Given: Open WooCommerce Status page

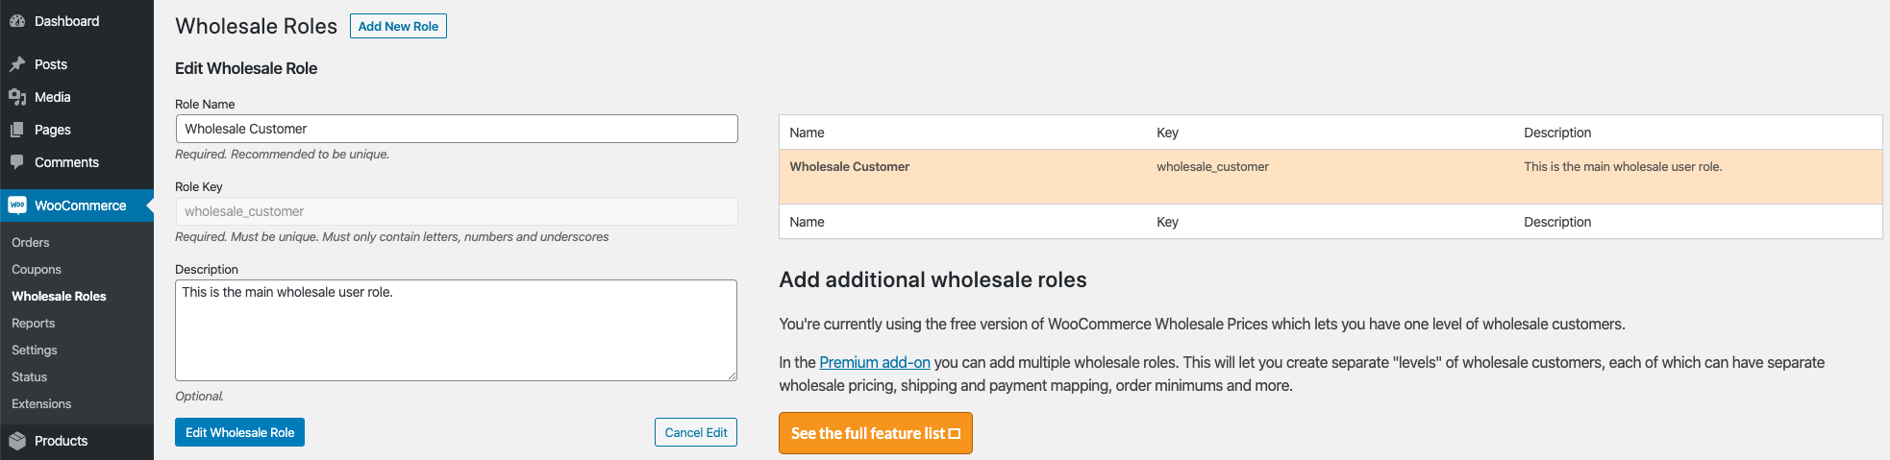Looking at the screenshot, I should pyautogui.click(x=30, y=377).
